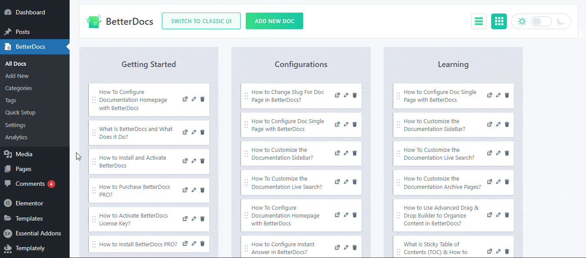Switch to list view layout icon

tap(479, 21)
